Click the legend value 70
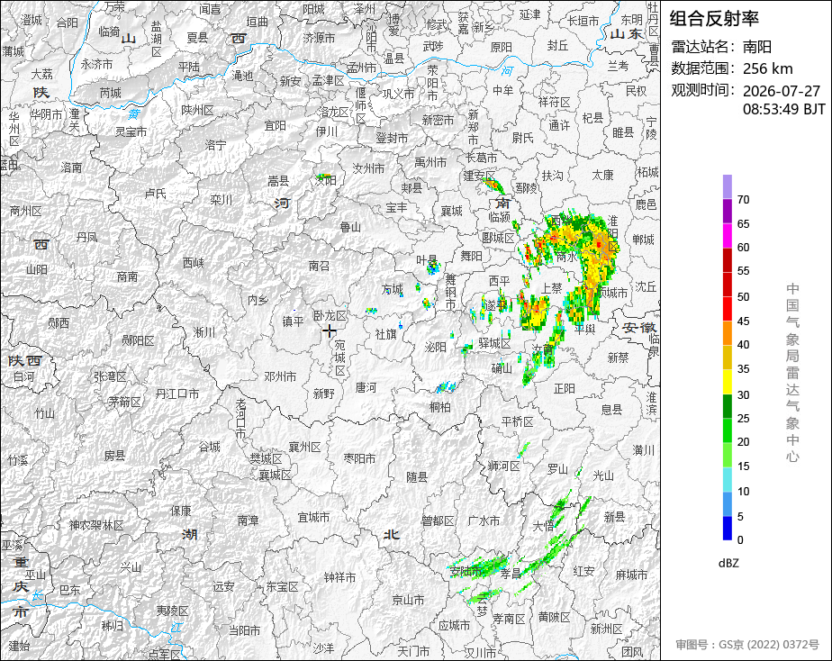Image resolution: width=832 pixels, height=661 pixels. [744, 199]
